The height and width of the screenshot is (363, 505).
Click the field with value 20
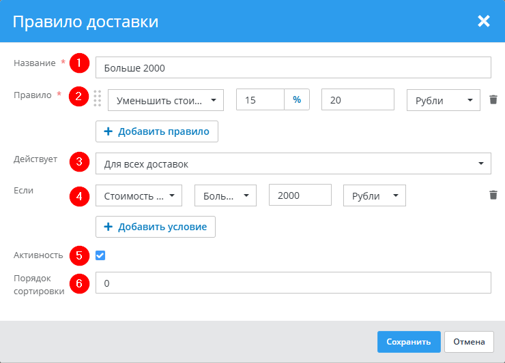click(x=358, y=99)
